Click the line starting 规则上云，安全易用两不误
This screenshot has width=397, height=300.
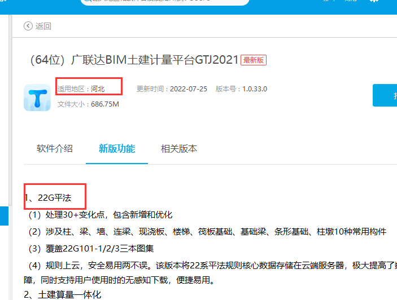pos(212,266)
